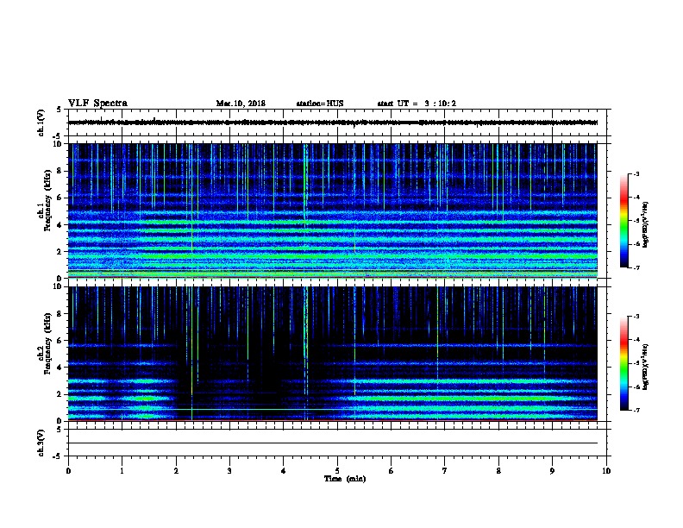Click the flat ch.3 voltage trace line
This screenshot has width=683, height=528.
coord(333,443)
